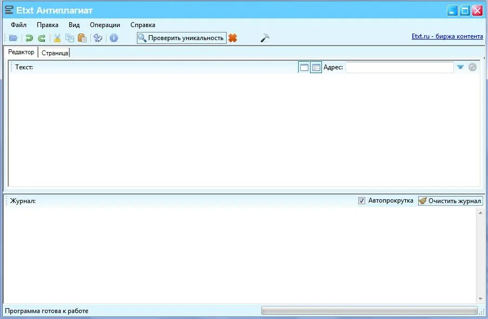Image resolution: width=488 pixels, height=319 pixels.
Task: Open settings with the gears icon
Action: point(98,38)
